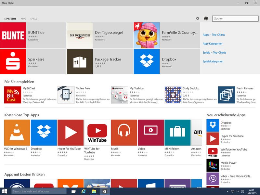Open Media Player icon in new apps list
This screenshot has width=260, height=195.
[x=213, y=165]
